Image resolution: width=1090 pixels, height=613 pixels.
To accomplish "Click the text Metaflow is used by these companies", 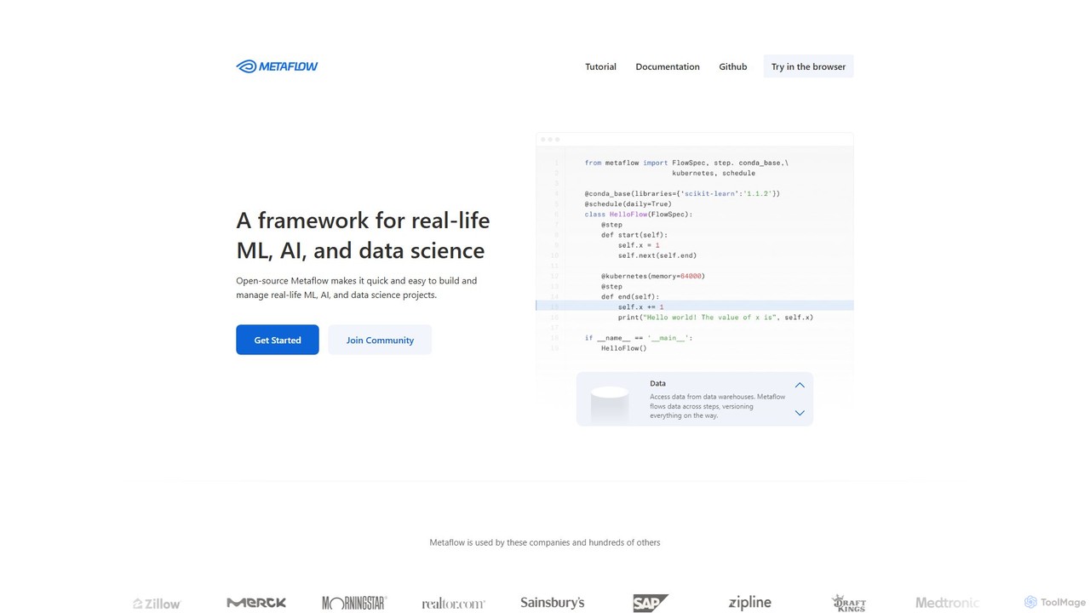I will (545, 542).
